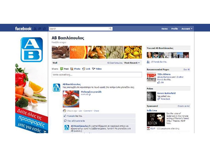This screenshot has height=157, width=210.
Task: Open the Account dropdown menu
Action: (x=187, y=29)
